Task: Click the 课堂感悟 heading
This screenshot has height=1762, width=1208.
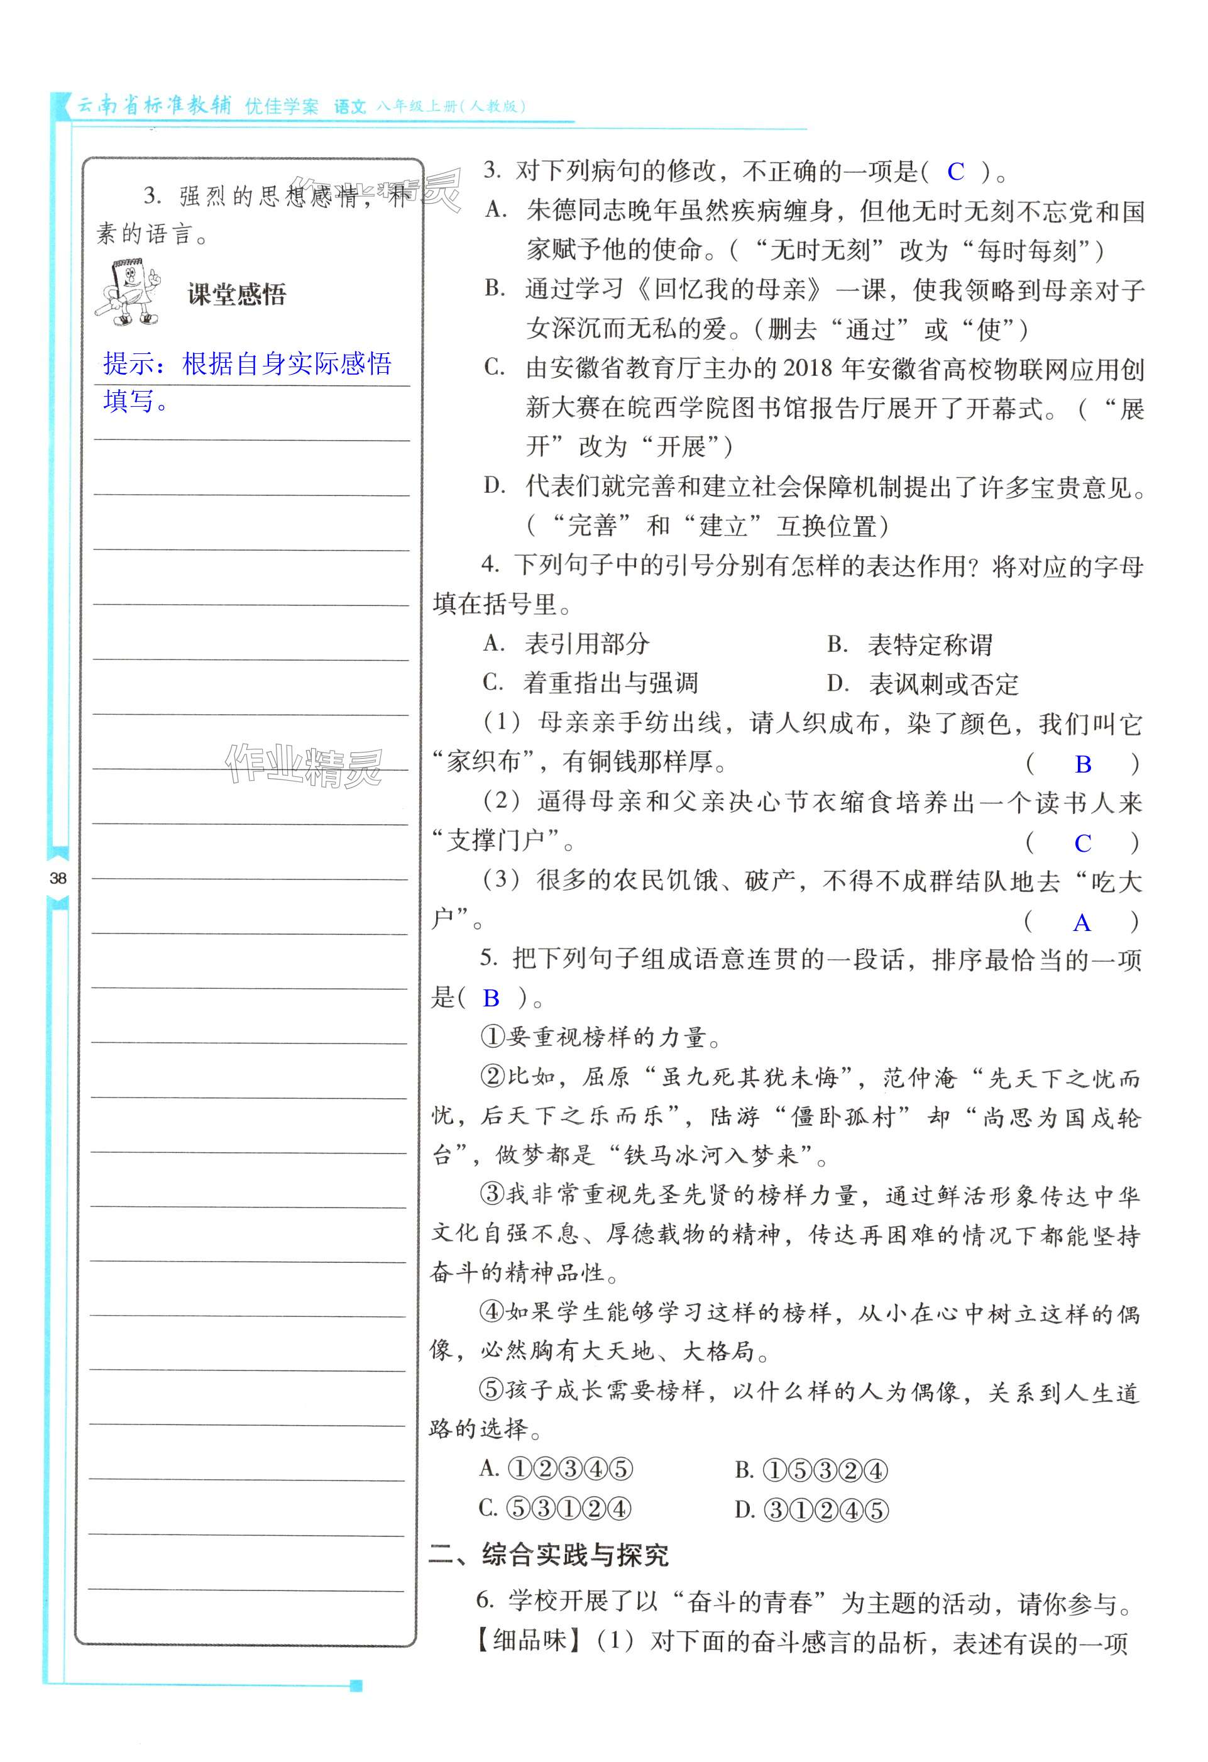Action: (236, 295)
